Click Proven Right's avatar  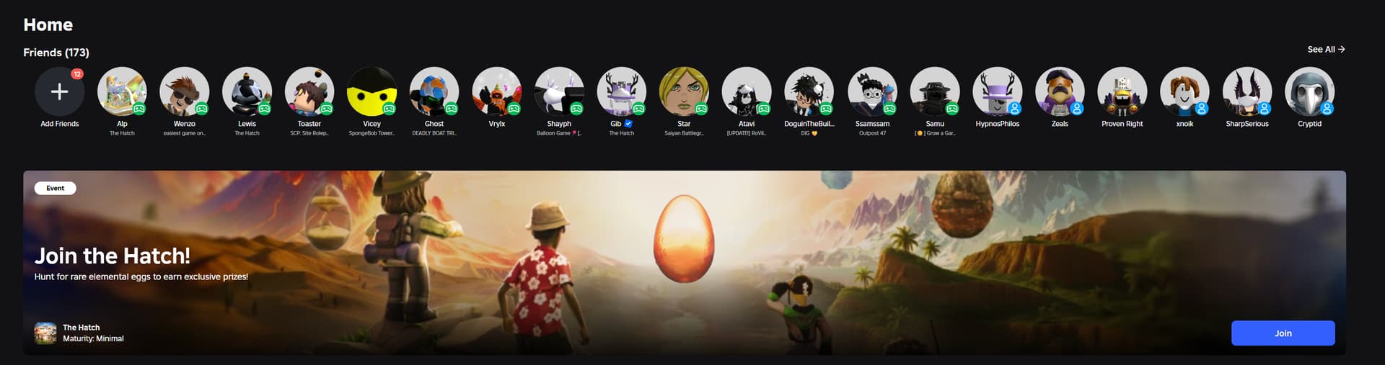[1122, 91]
